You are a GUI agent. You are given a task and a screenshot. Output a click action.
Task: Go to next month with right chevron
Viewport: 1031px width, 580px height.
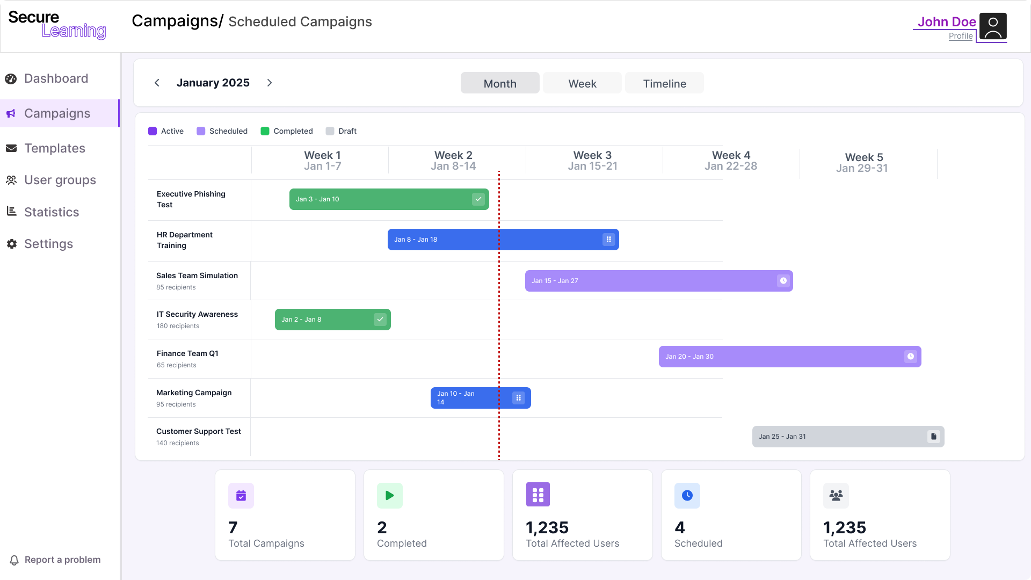(x=270, y=83)
